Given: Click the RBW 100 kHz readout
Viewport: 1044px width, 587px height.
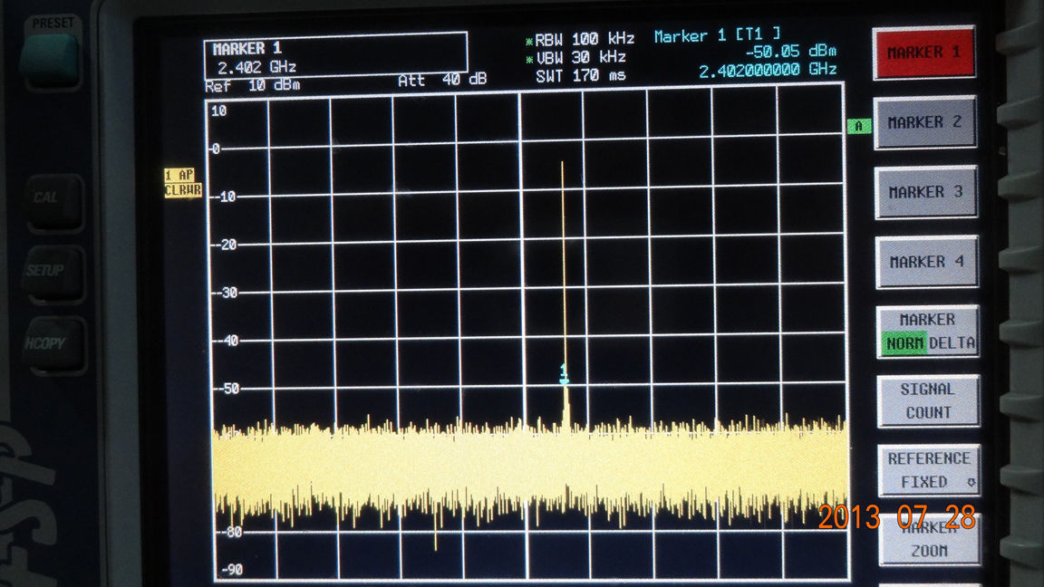Looking at the screenshot, I should pos(580,39).
